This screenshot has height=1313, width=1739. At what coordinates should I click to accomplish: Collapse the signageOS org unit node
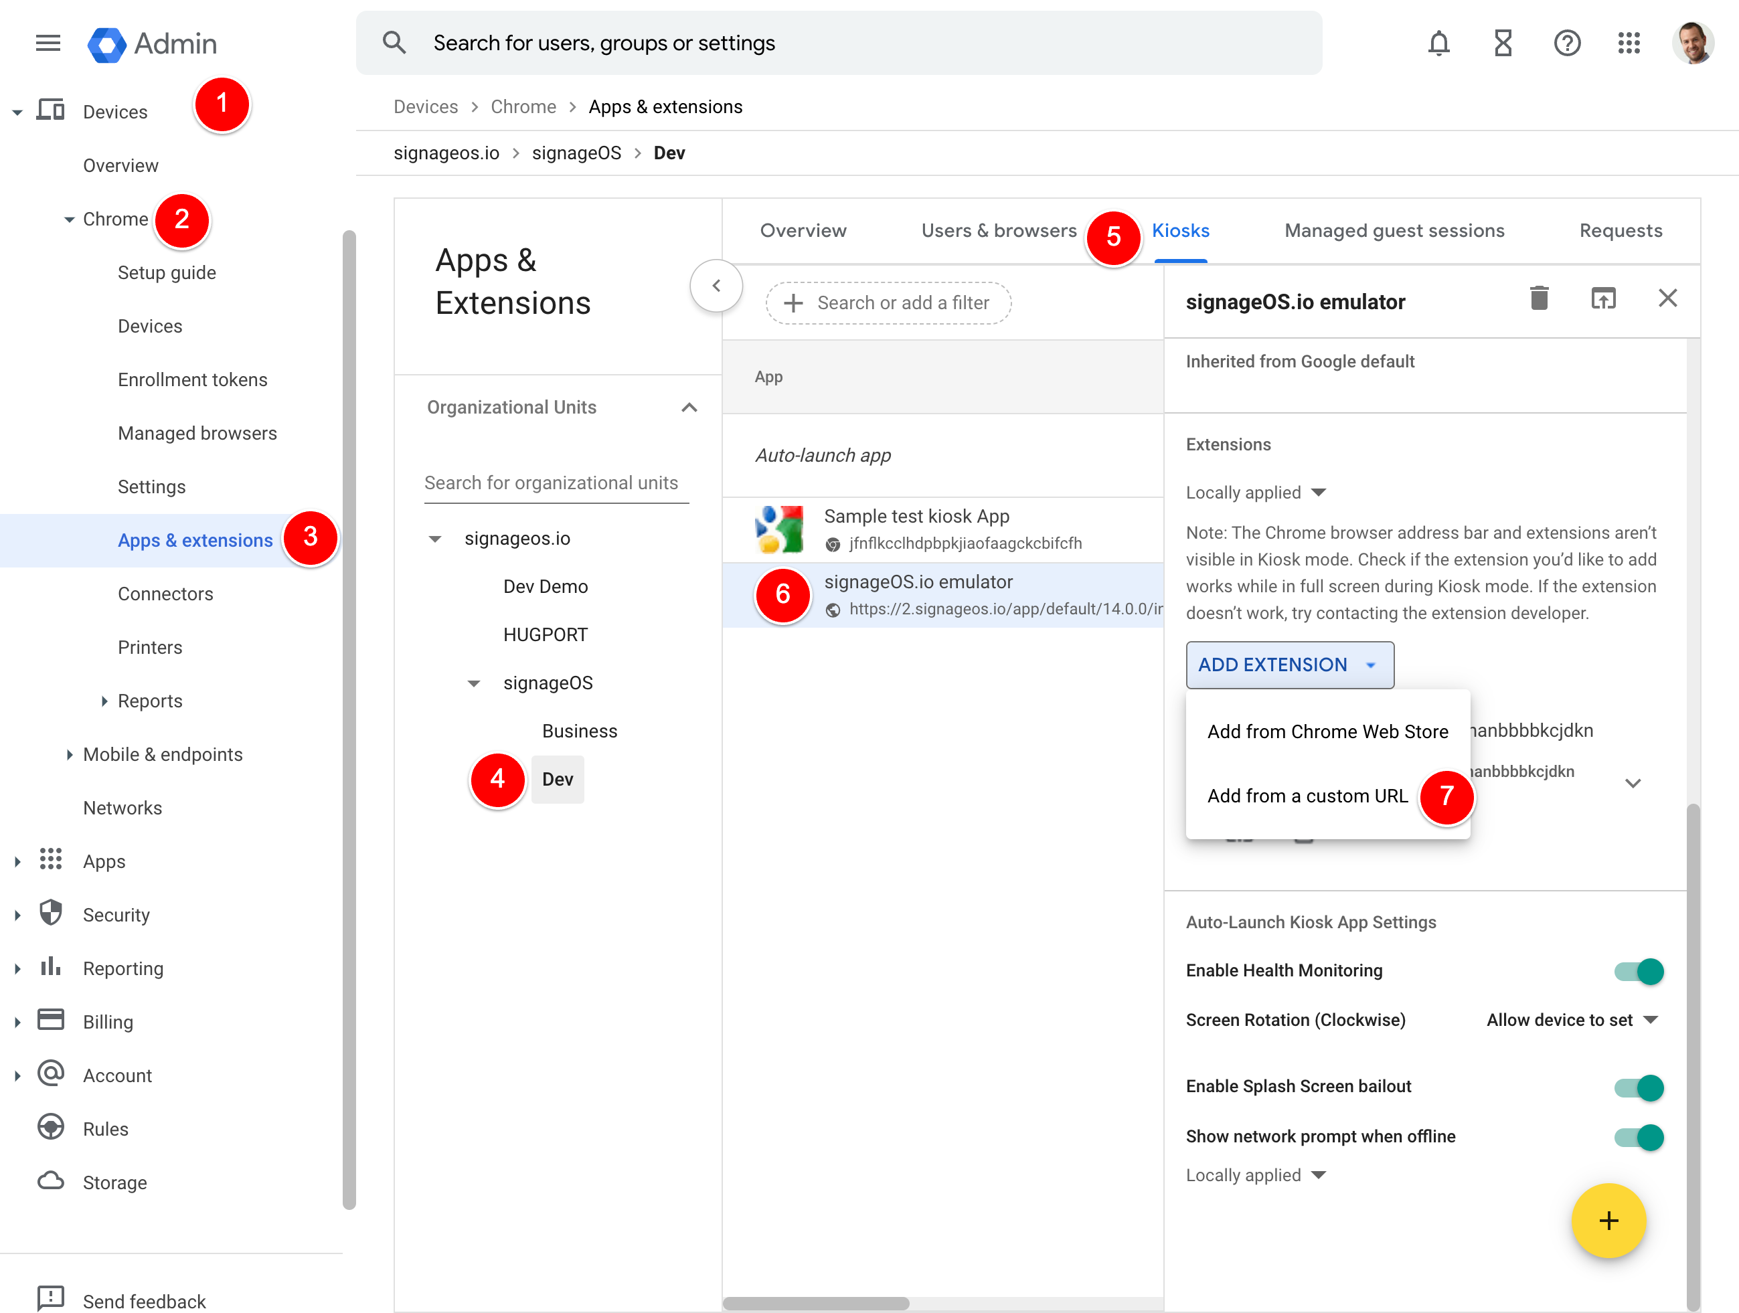click(473, 683)
